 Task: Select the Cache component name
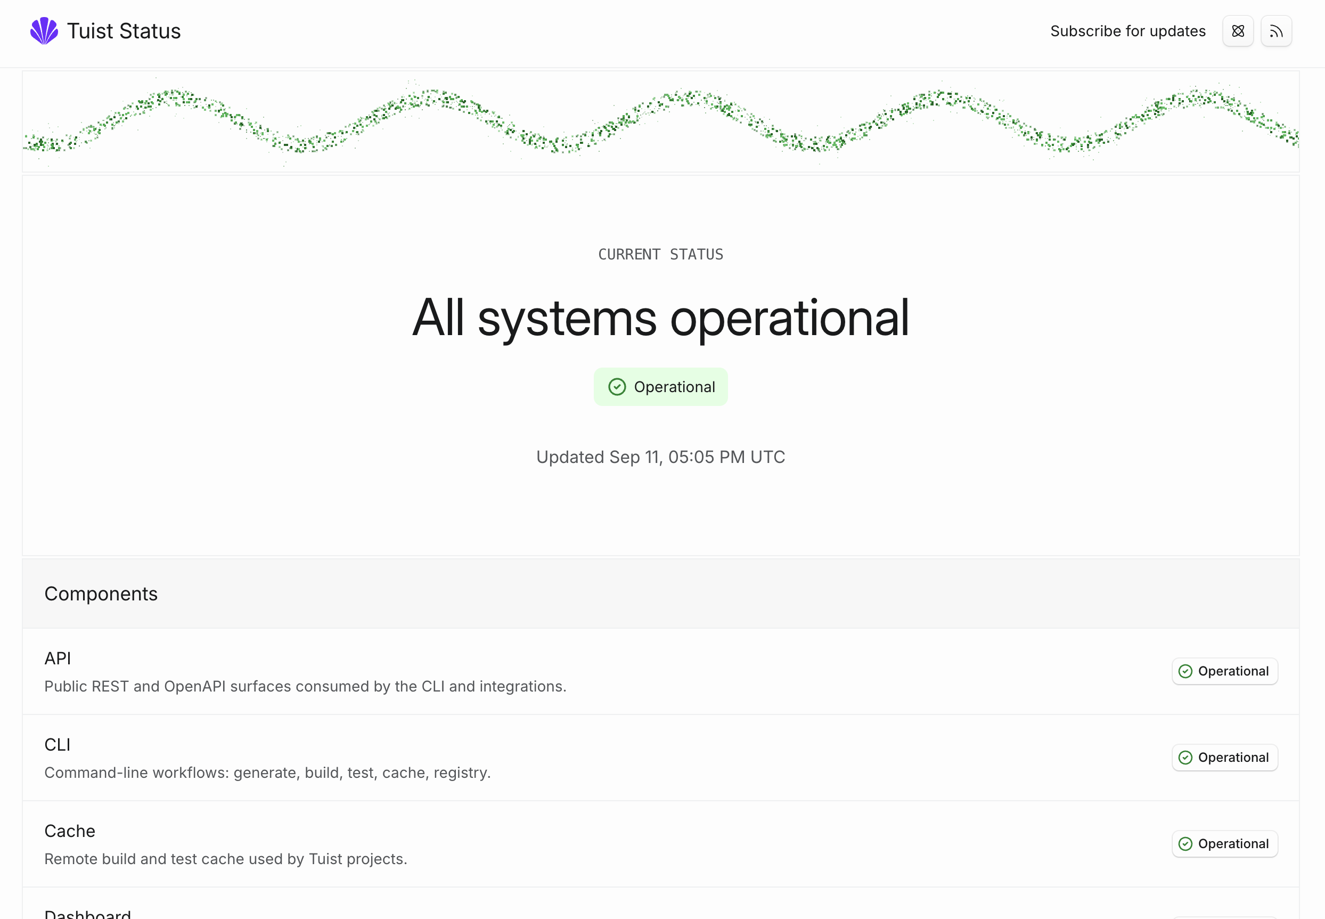70,831
